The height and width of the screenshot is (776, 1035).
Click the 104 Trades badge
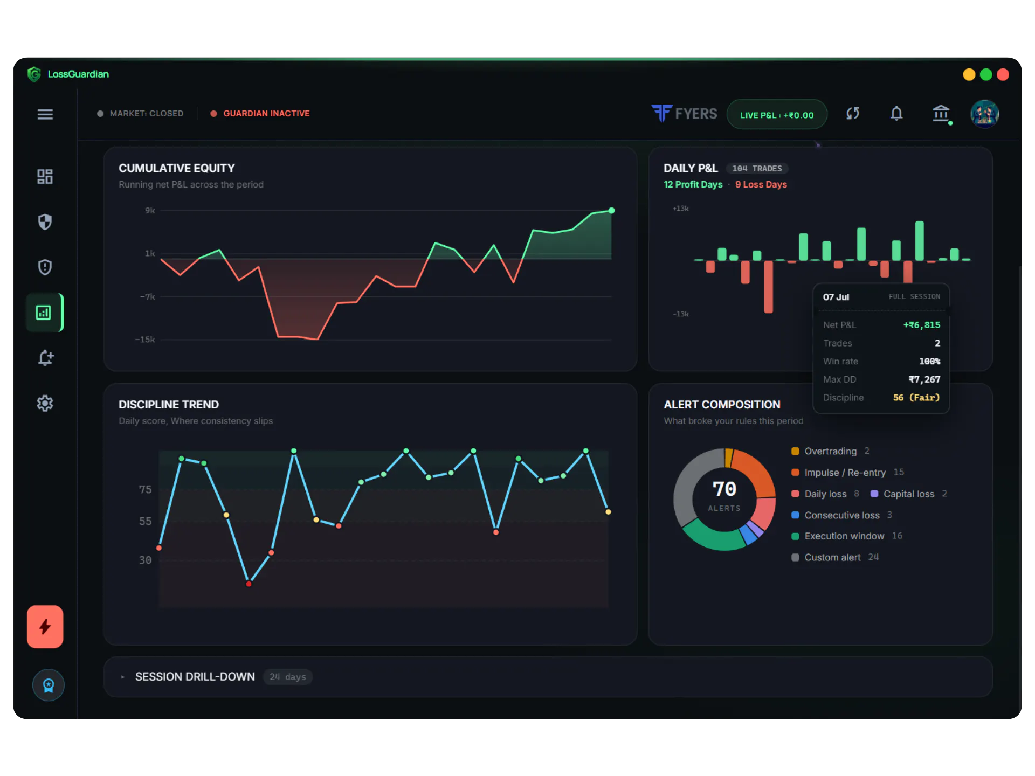(757, 169)
